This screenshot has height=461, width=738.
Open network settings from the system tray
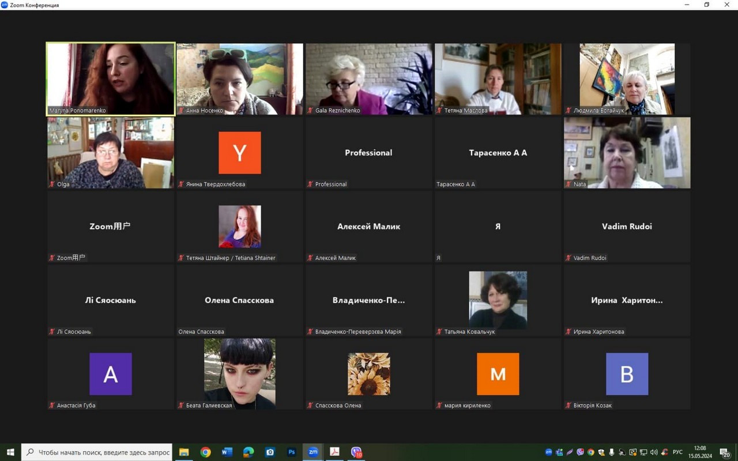pyautogui.click(x=643, y=452)
